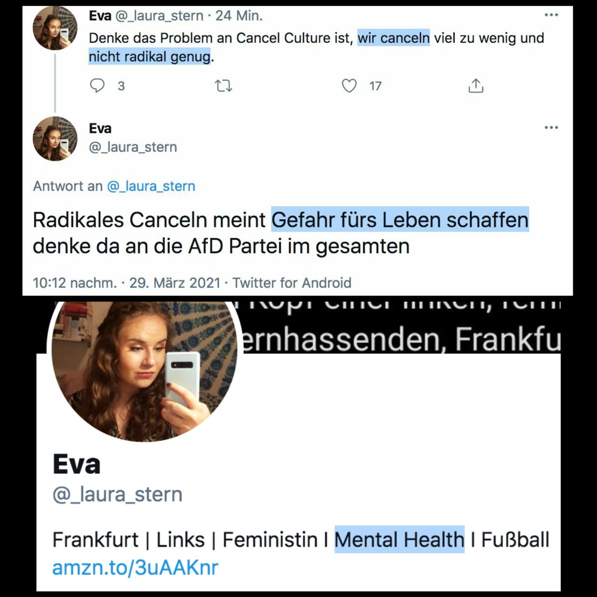Click the highlighted Mental Health text in bio
Screen dimensions: 597x597
(x=399, y=540)
